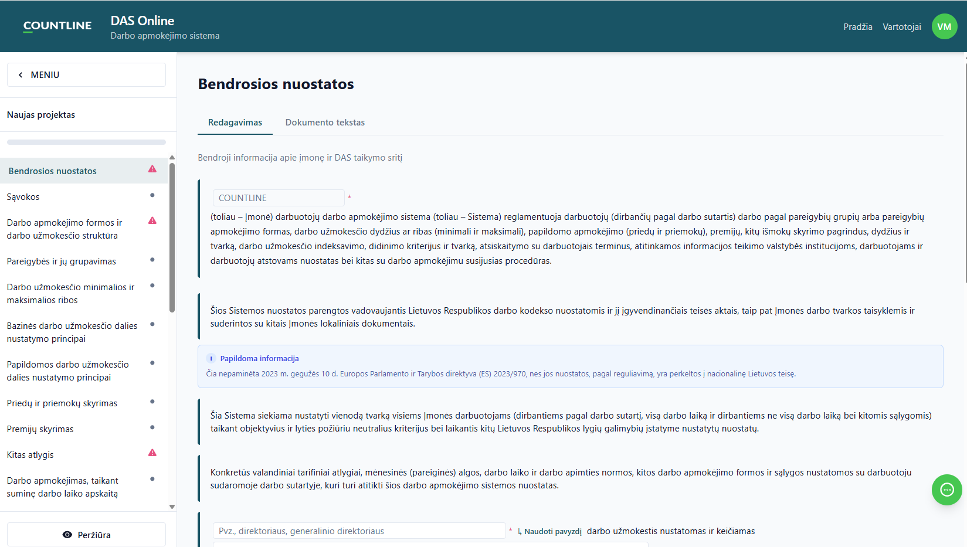Click warning icon beside Bendrosios nuostatos
The height and width of the screenshot is (547, 967).
click(152, 169)
